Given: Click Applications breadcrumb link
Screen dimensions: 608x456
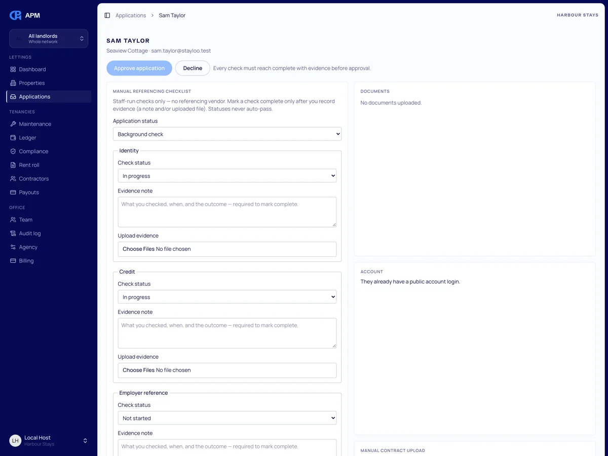Looking at the screenshot, I should coord(131,16).
